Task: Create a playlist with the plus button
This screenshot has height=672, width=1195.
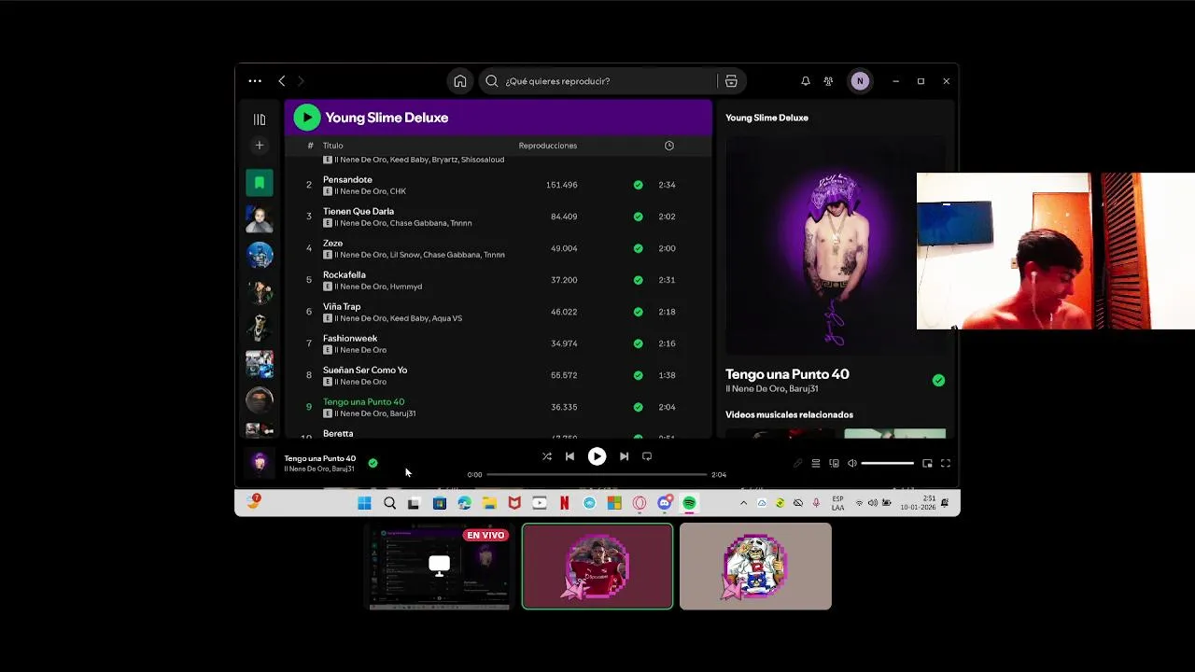Action: [x=260, y=146]
